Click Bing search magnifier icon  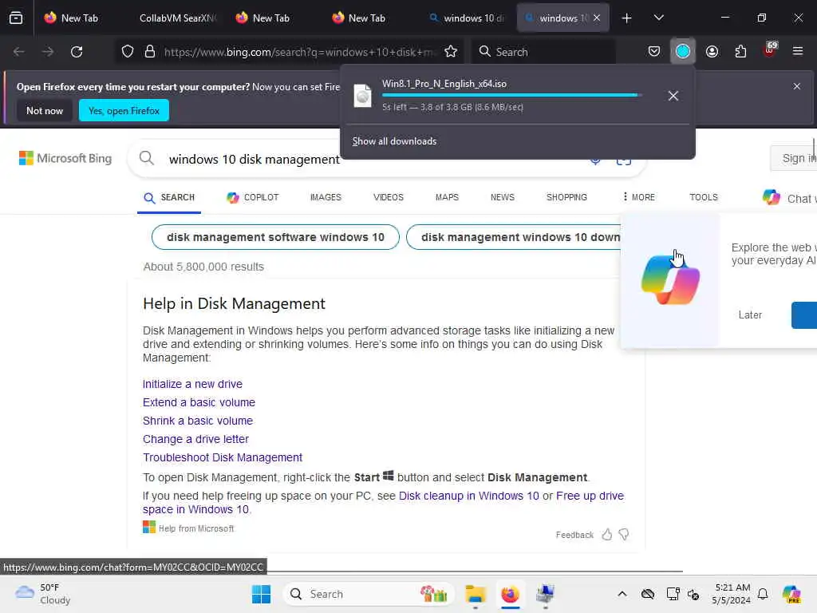[x=147, y=159]
